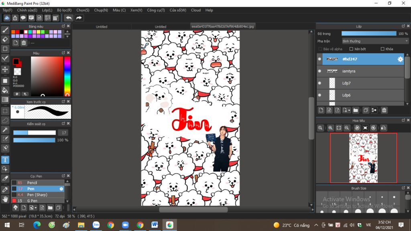Switch to the eea0a431f76aa478d2d7ef964db804ec.jpg tab
411x231 pixels.
pyautogui.click(x=222, y=26)
